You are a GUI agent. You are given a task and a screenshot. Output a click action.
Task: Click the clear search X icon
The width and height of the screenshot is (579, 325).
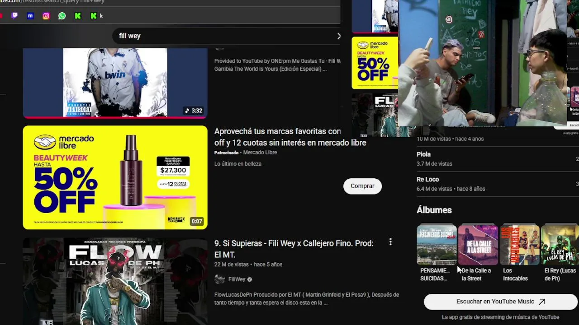click(x=338, y=36)
